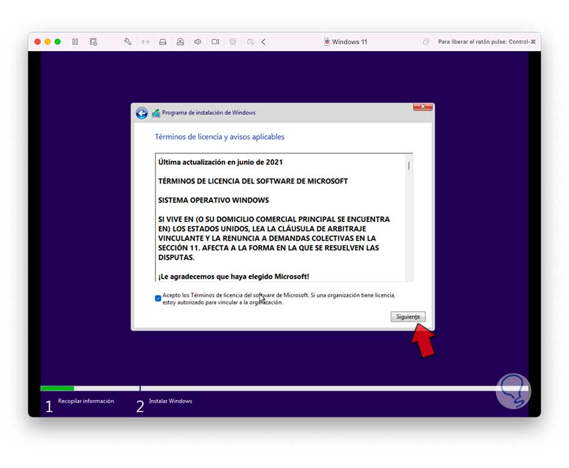This screenshot has height=468, width=569.
Task: Go back with the blue arrow button
Action: (x=142, y=114)
